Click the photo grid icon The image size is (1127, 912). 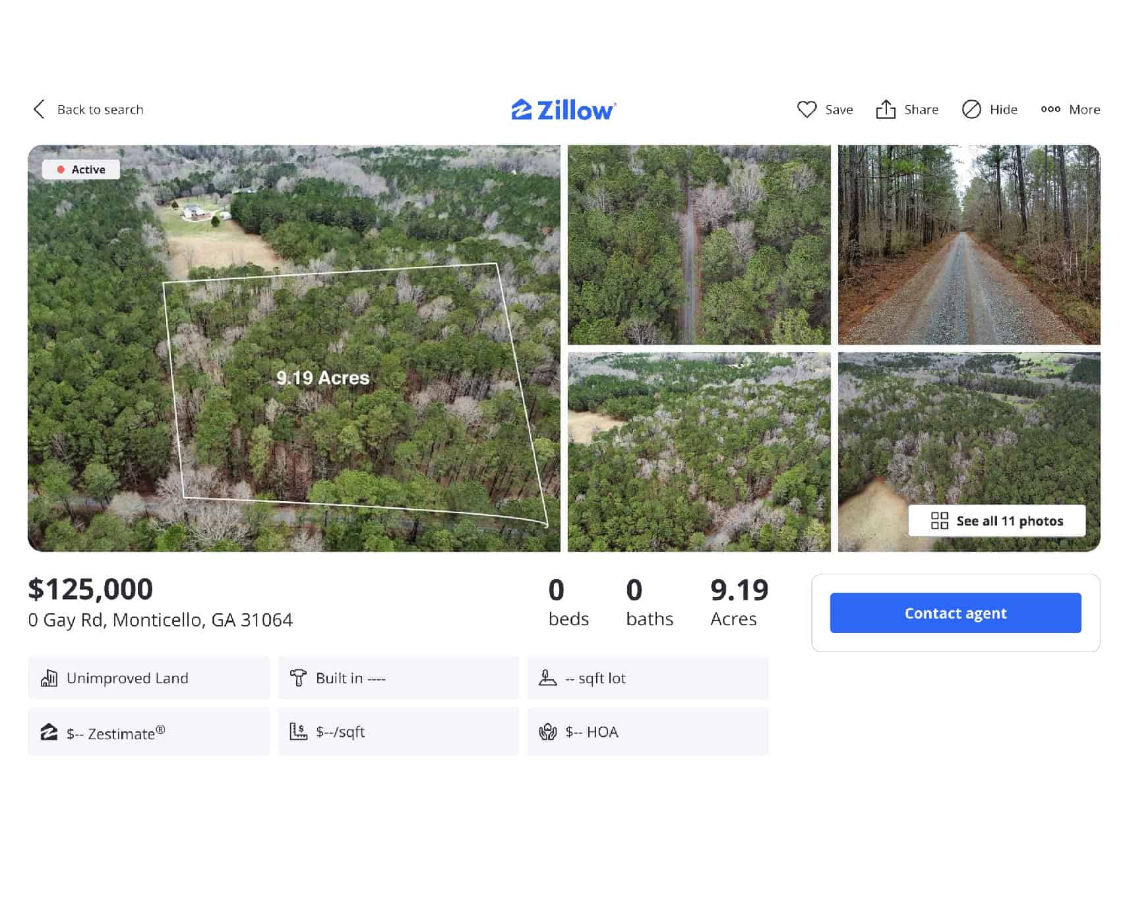click(939, 521)
